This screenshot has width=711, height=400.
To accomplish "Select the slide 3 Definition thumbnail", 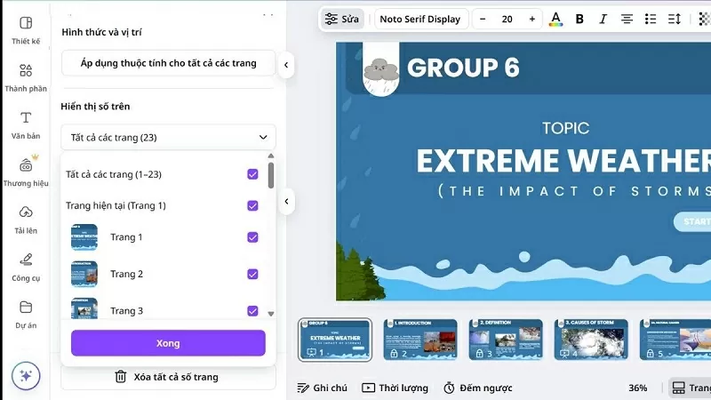I will point(505,339).
